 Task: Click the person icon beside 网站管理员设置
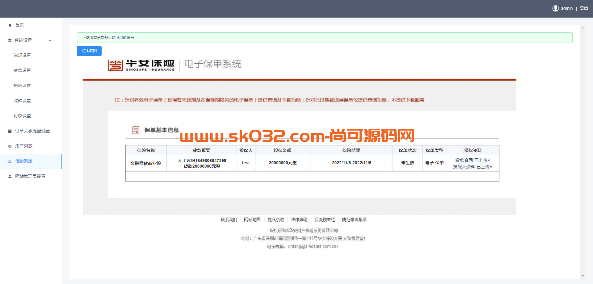tap(10, 177)
